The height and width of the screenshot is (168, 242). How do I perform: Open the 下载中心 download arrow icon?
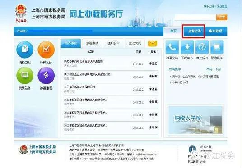187,47
